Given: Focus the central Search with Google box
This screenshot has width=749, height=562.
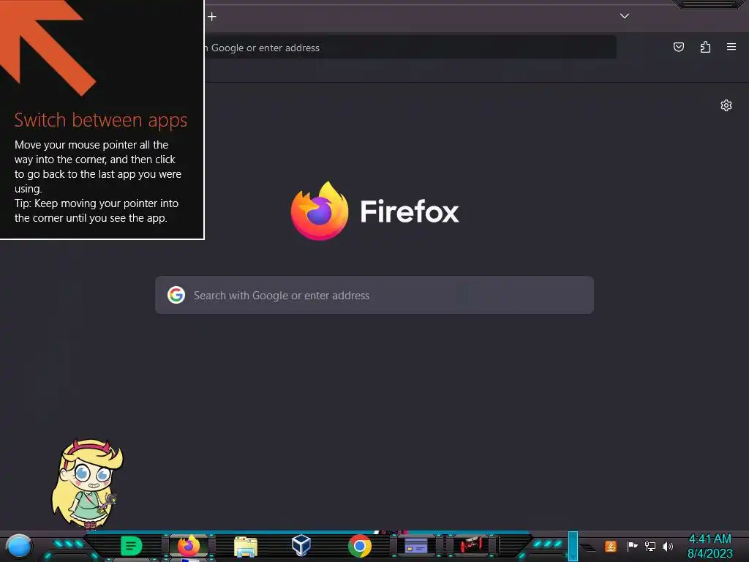Looking at the screenshot, I should pyautogui.click(x=374, y=295).
